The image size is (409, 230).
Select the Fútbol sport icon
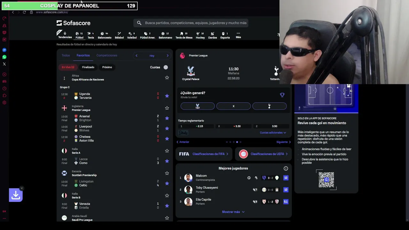79,35
